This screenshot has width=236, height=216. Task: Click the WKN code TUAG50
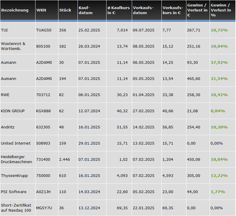coord(44,30)
